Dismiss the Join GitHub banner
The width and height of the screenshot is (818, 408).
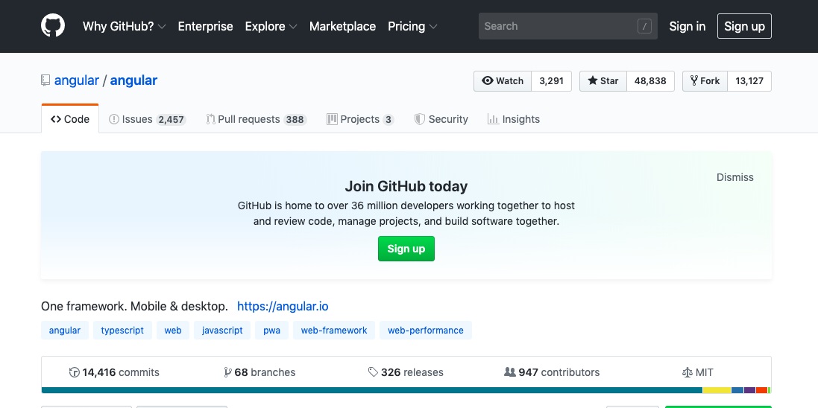[734, 177]
